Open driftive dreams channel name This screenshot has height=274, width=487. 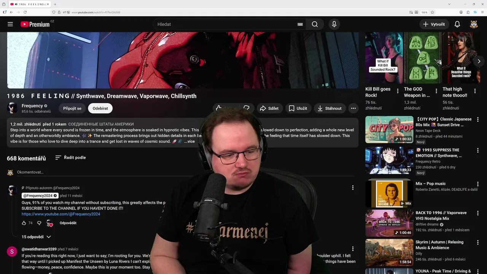click(427, 225)
